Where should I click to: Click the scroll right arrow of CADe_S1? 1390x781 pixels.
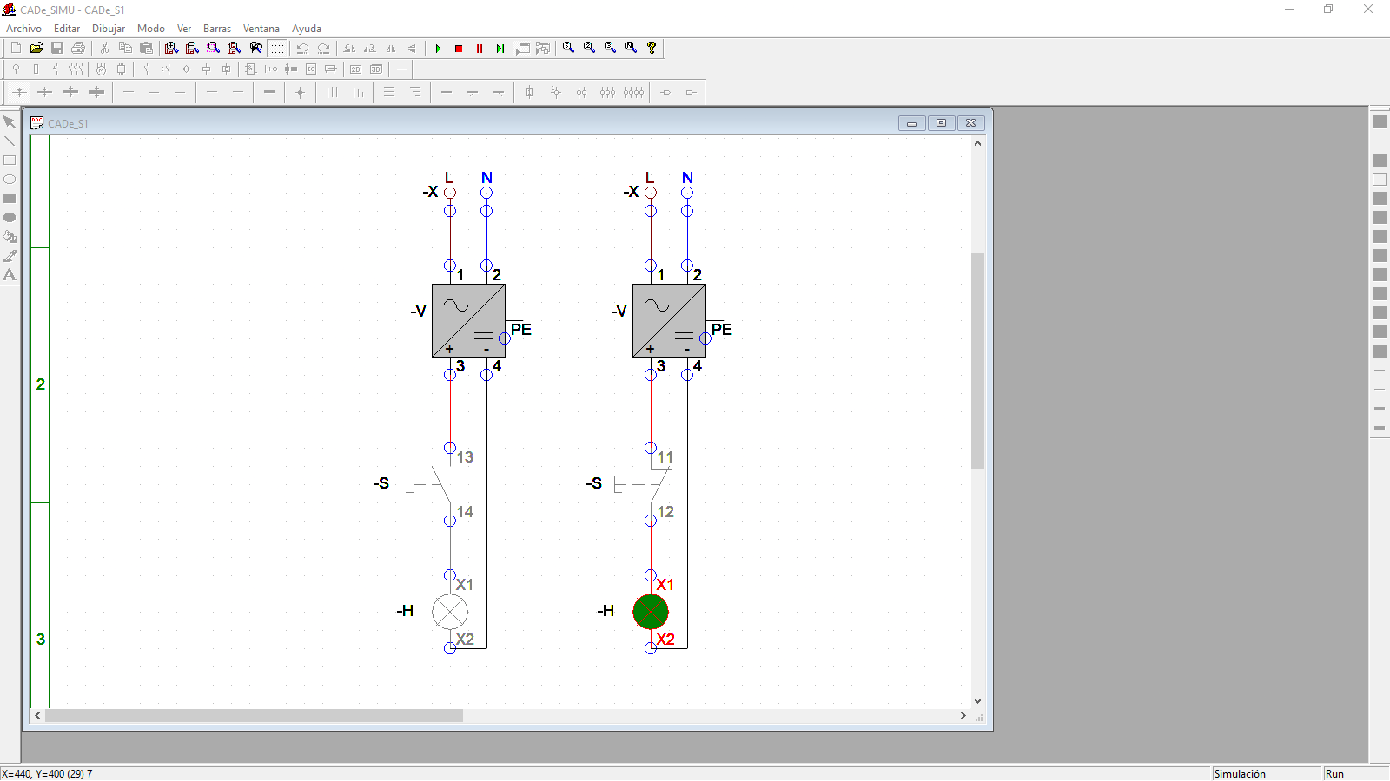pos(963,716)
